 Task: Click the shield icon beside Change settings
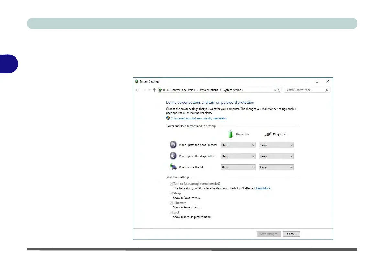pyautogui.click(x=168, y=118)
